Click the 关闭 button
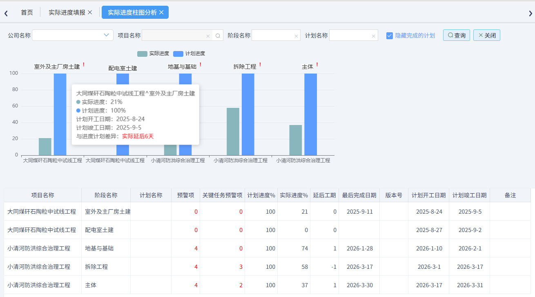This screenshot has height=297, width=535. pyautogui.click(x=487, y=36)
